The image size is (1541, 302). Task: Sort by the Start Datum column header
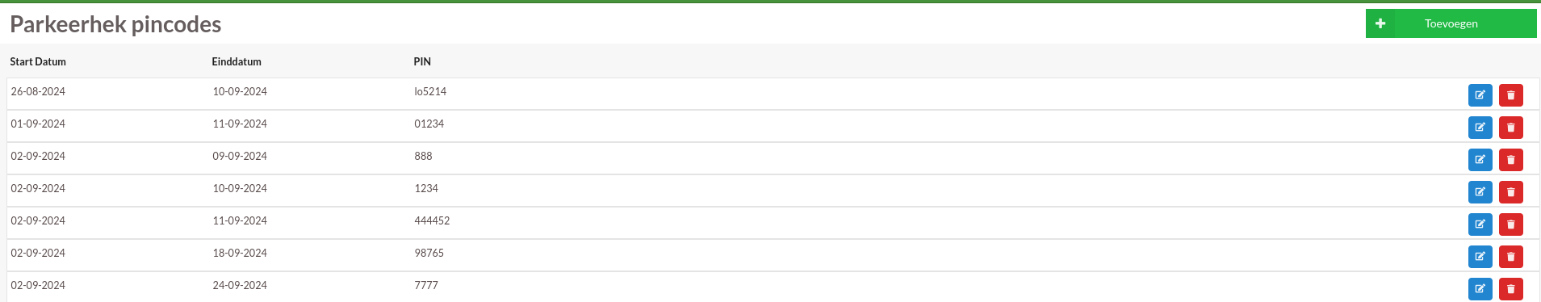tap(38, 61)
